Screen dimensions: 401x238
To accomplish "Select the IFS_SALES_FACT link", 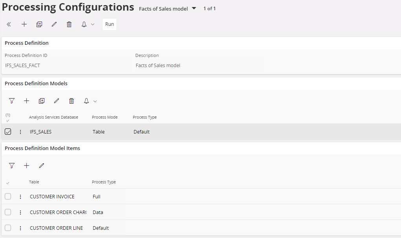I will 22,65.
